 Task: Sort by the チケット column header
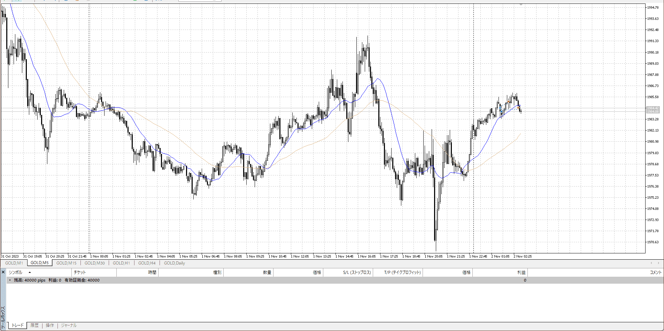click(79, 273)
